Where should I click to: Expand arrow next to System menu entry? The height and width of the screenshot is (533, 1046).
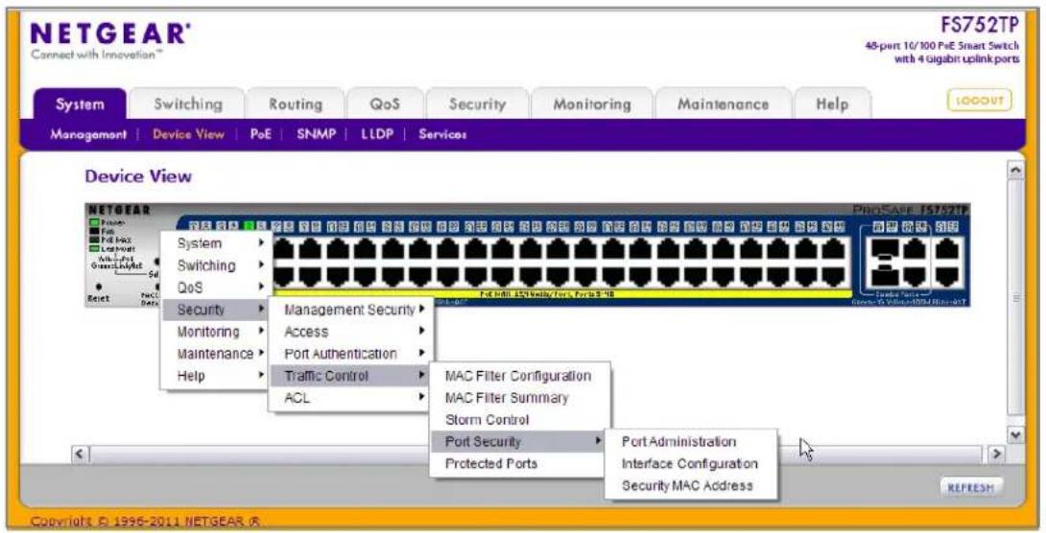coord(261,243)
